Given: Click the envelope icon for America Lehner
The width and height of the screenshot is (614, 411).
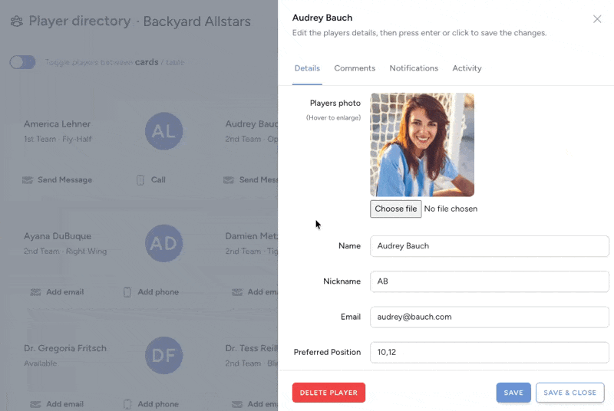Looking at the screenshot, I should point(28,180).
